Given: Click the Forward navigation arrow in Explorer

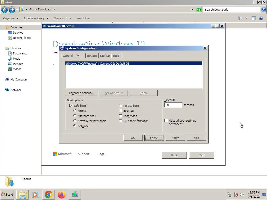Looking at the screenshot, I should (12, 10).
